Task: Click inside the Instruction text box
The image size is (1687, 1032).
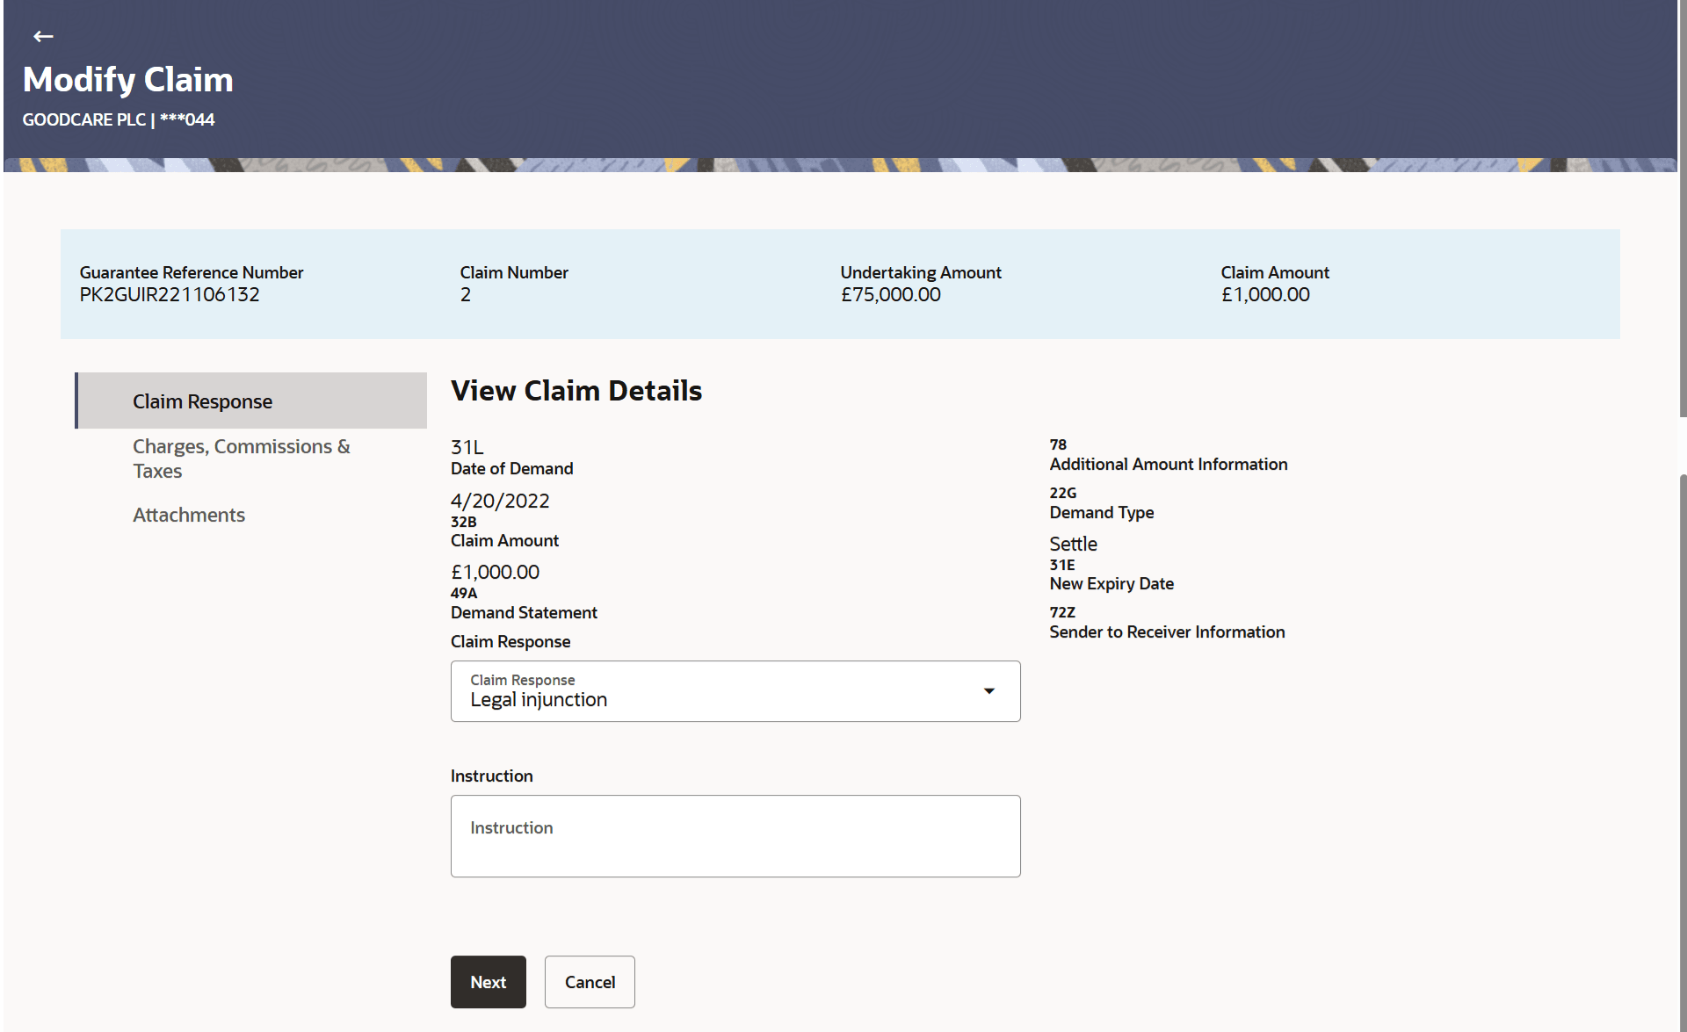Action: click(735, 834)
